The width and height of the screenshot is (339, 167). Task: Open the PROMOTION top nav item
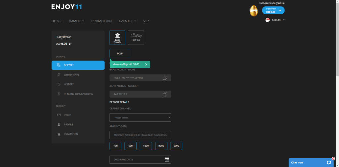(101, 21)
